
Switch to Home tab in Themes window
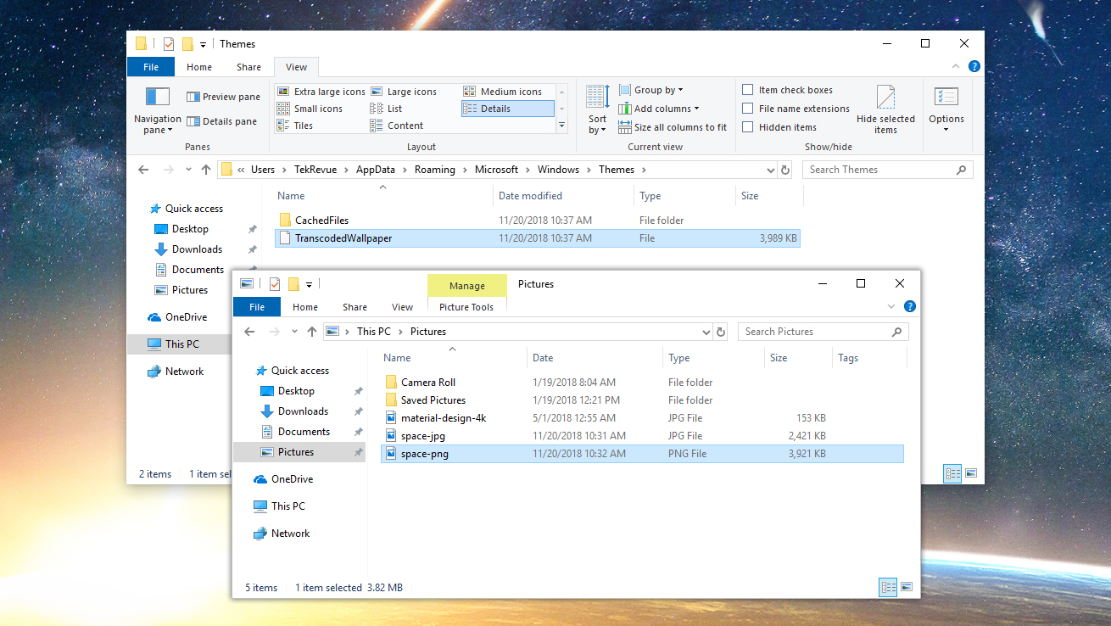pyautogui.click(x=199, y=67)
